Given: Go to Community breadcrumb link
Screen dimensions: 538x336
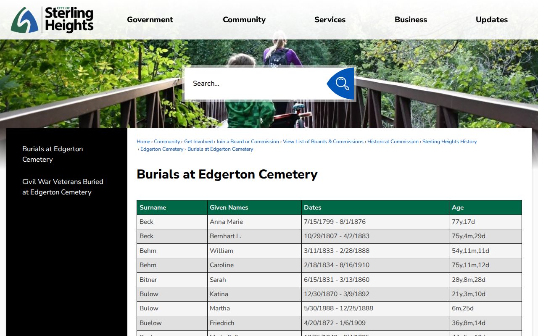Looking at the screenshot, I should (x=167, y=142).
